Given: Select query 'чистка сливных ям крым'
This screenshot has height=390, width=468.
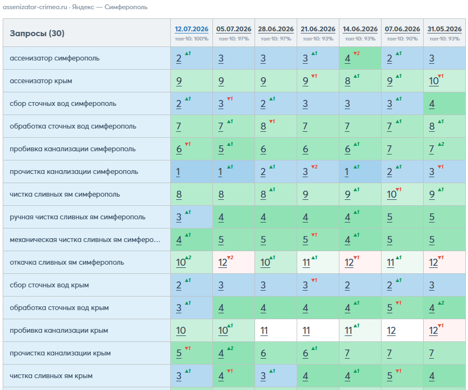Looking at the screenshot, I should 51,375.
